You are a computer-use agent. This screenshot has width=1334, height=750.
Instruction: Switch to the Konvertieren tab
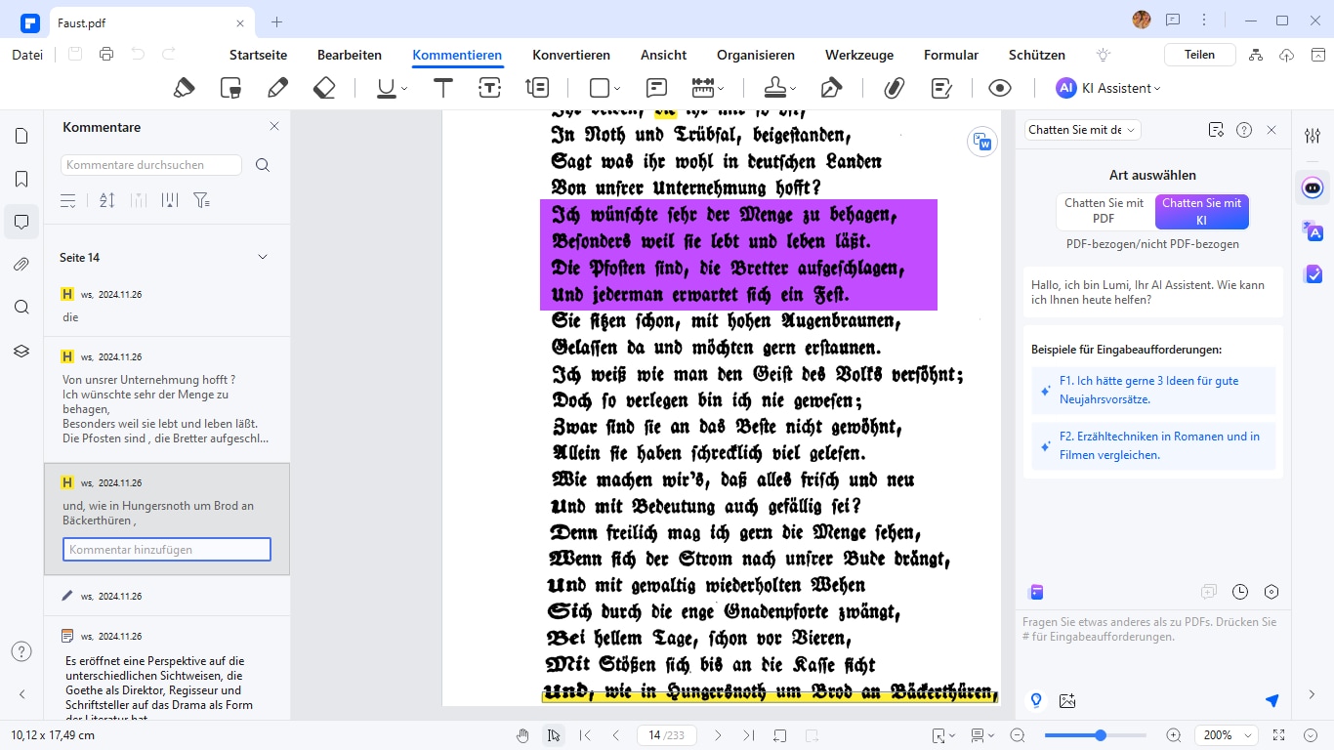571,55
